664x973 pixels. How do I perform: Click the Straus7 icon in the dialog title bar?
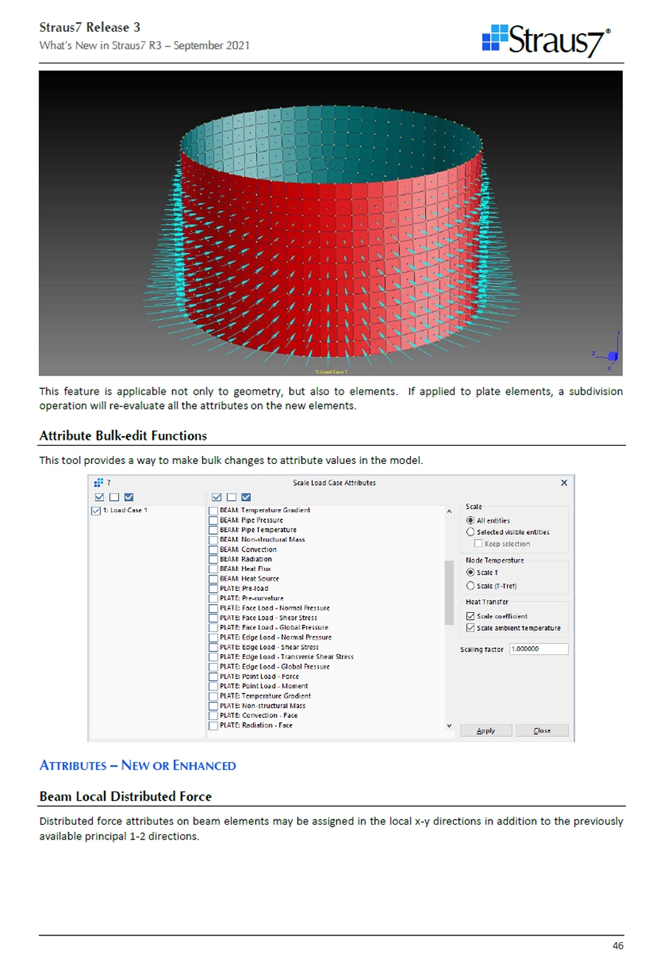coord(99,482)
